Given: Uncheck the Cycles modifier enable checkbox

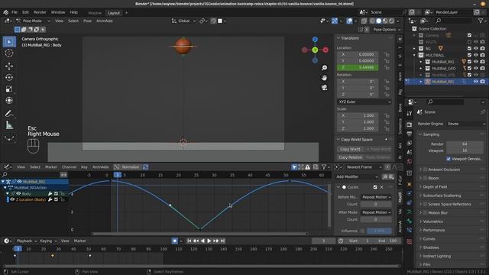Looking at the screenshot, I should (375, 187).
